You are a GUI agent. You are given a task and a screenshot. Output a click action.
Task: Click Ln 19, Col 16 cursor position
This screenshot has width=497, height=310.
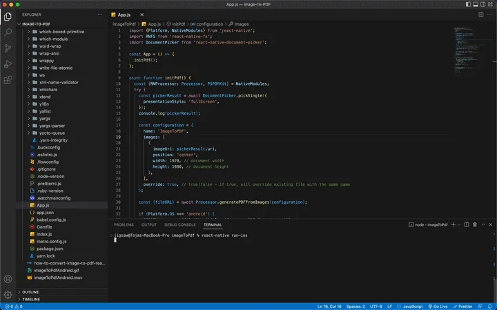(329, 307)
